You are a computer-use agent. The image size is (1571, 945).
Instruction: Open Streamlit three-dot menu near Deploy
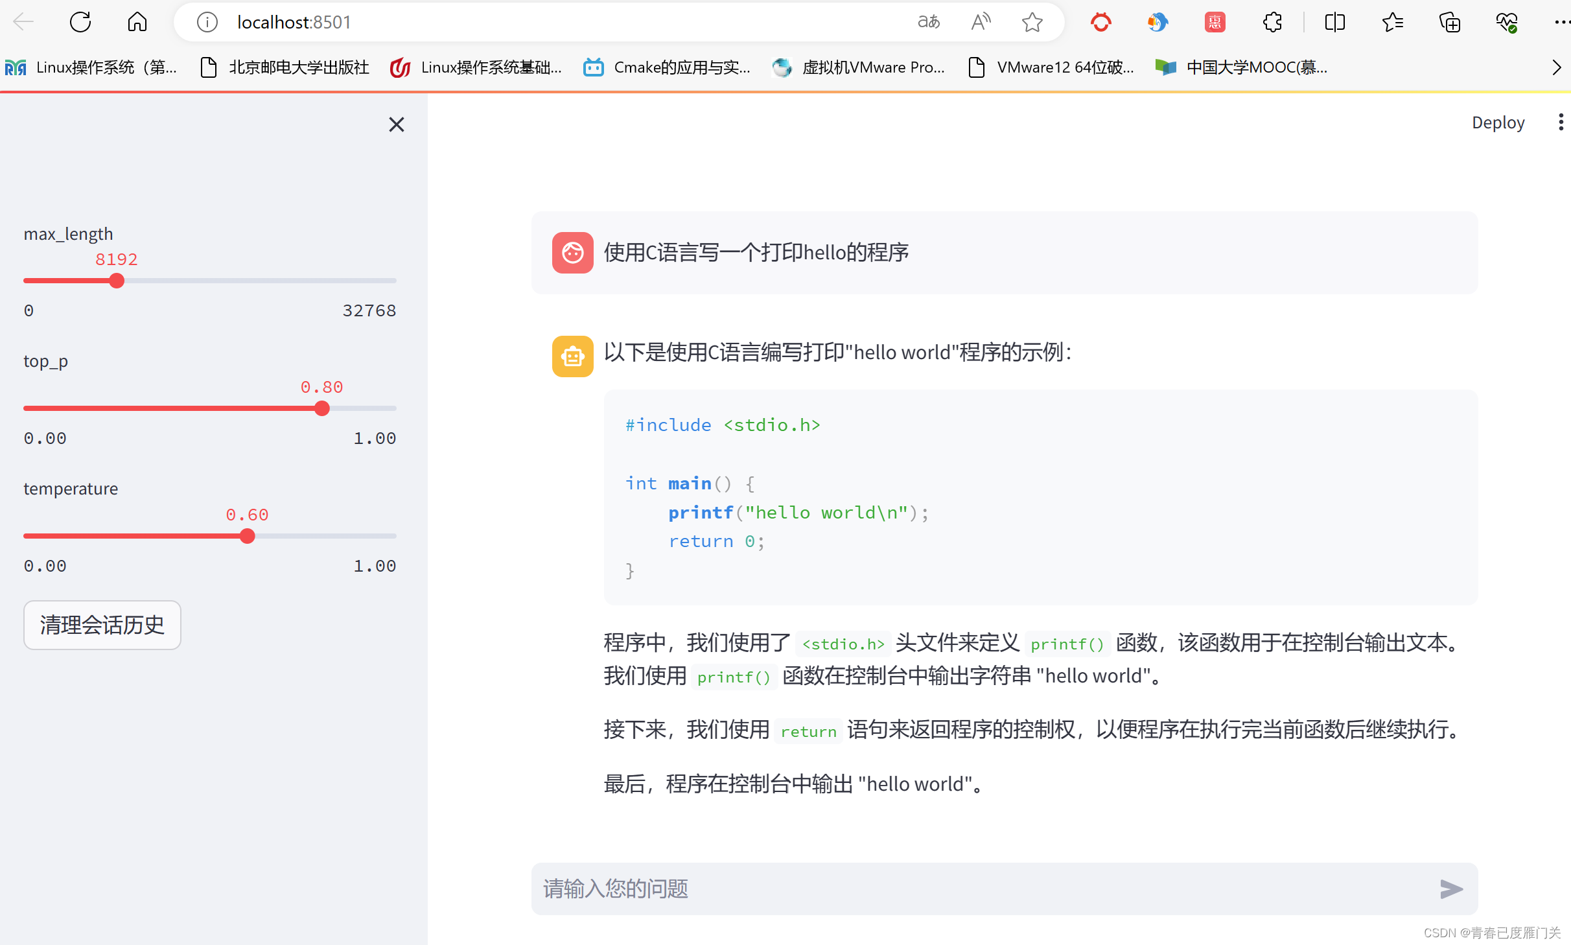(1560, 122)
